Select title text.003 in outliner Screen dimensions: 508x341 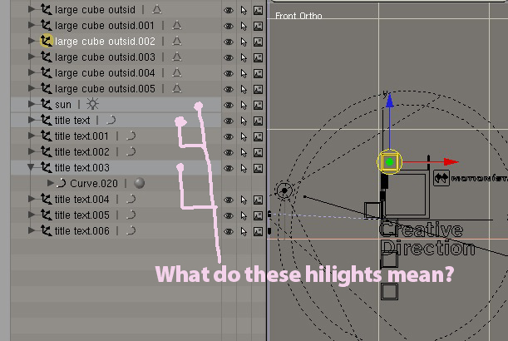[82, 167]
